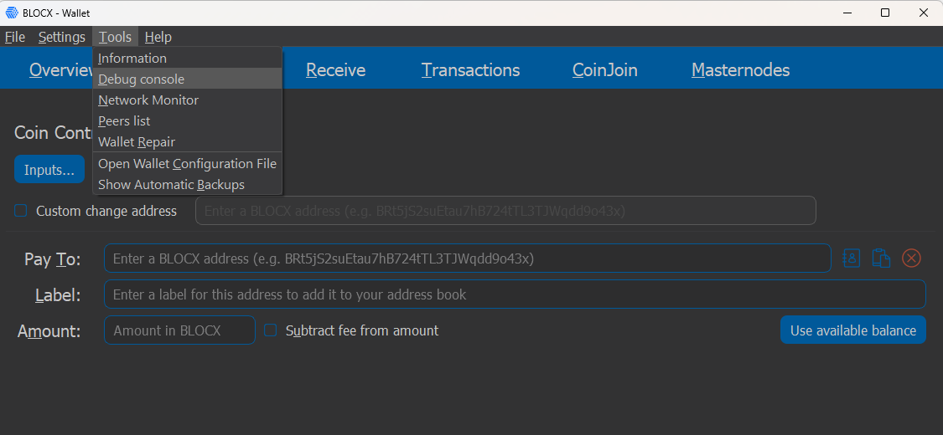Paste address from clipboard icon
Screen dimensions: 943x435
(881, 258)
